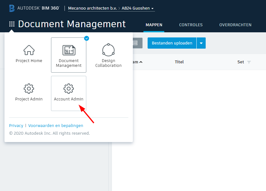The image size is (266, 191).
Task: Open Account Admin settings
Action: pos(69,93)
